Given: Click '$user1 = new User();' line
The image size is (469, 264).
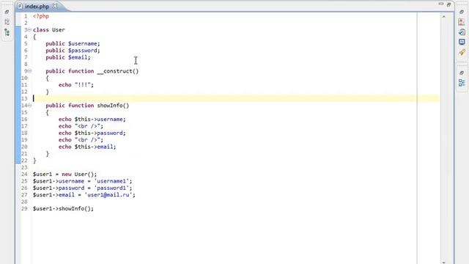Looking at the screenshot, I should [x=65, y=175].
